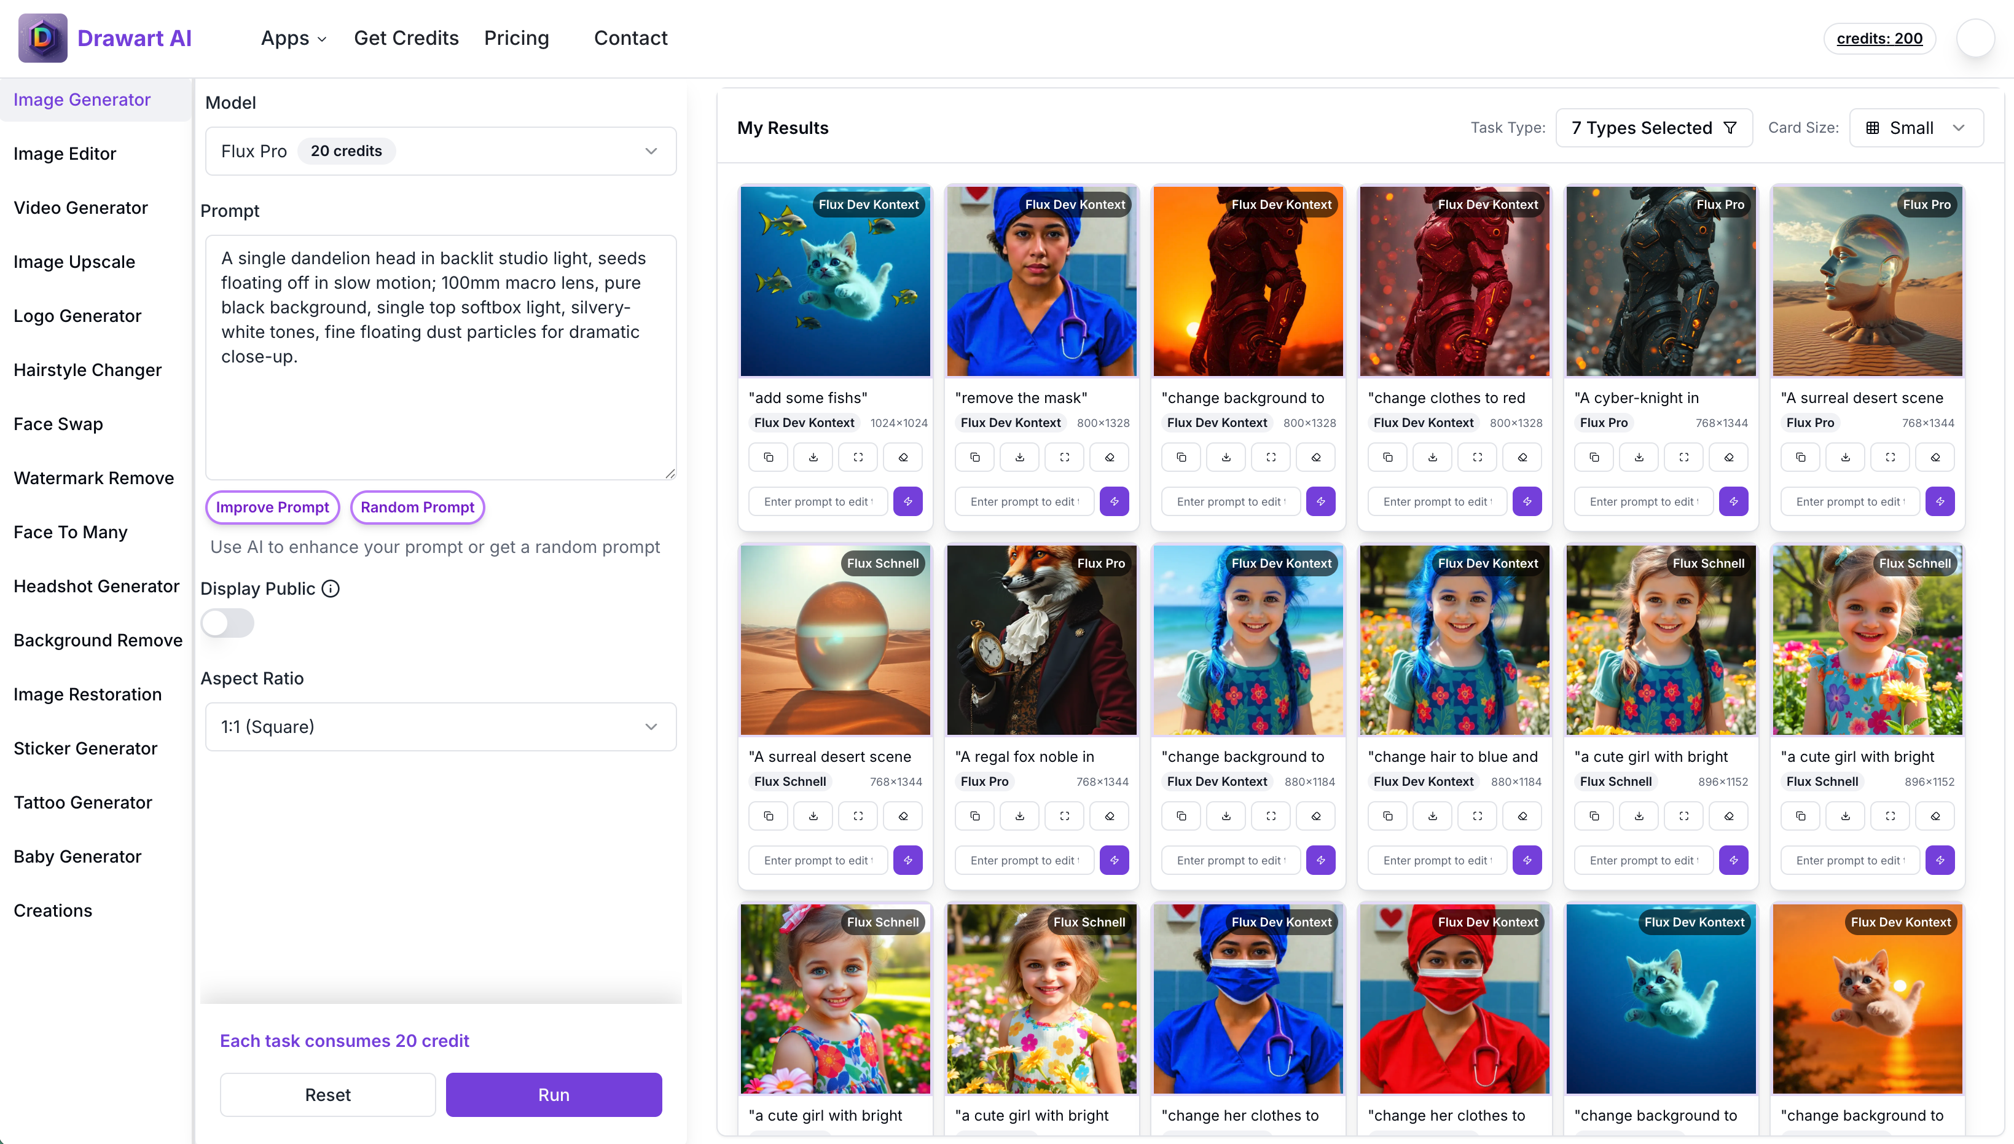Open the Card Size Small dropdown
2014x1144 pixels.
1916,128
